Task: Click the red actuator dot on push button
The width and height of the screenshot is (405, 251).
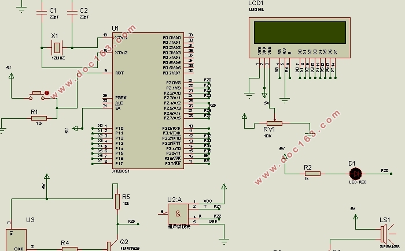Action: point(47,93)
